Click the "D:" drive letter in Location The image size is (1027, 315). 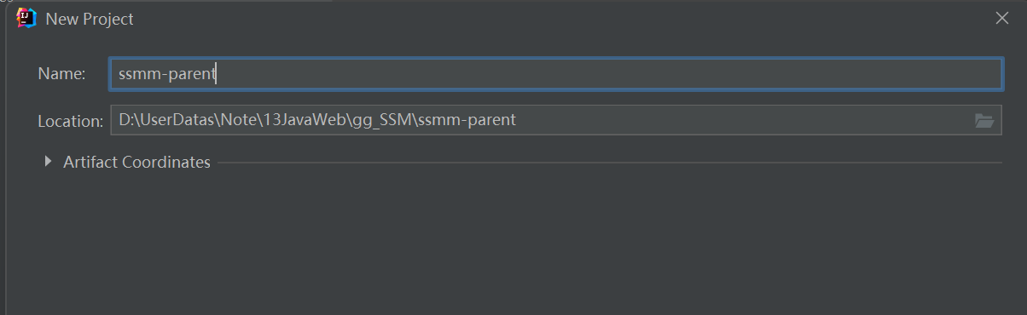coord(126,120)
